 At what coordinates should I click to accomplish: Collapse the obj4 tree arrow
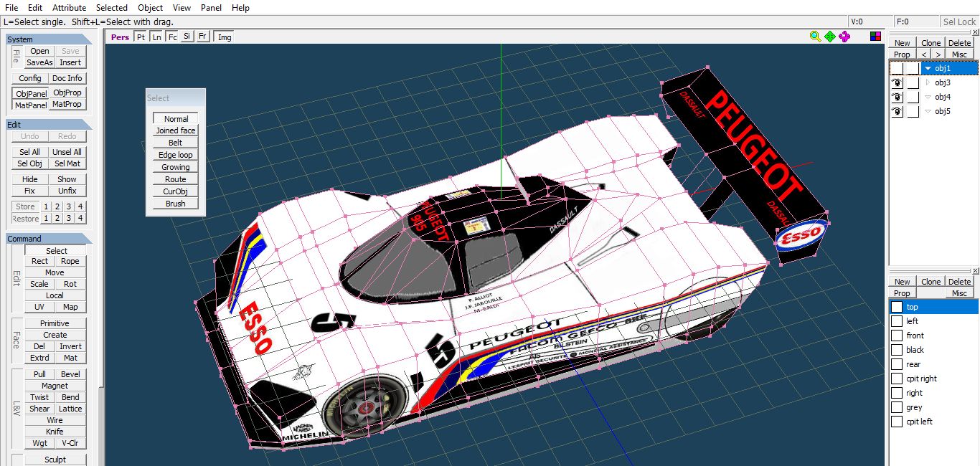928,98
